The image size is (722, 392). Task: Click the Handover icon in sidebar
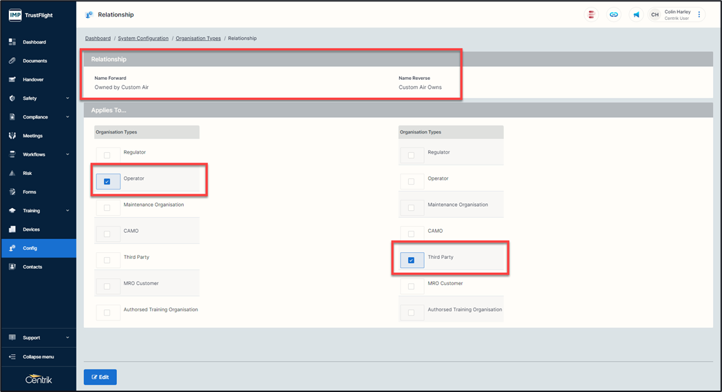click(x=12, y=80)
